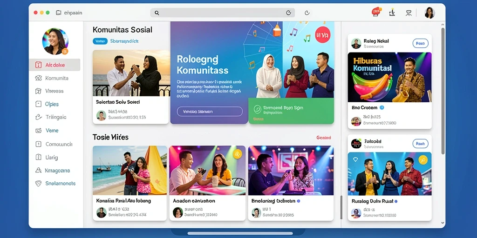
Task: Click the refresh icon right of the search bar
Action: coord(307,13)
